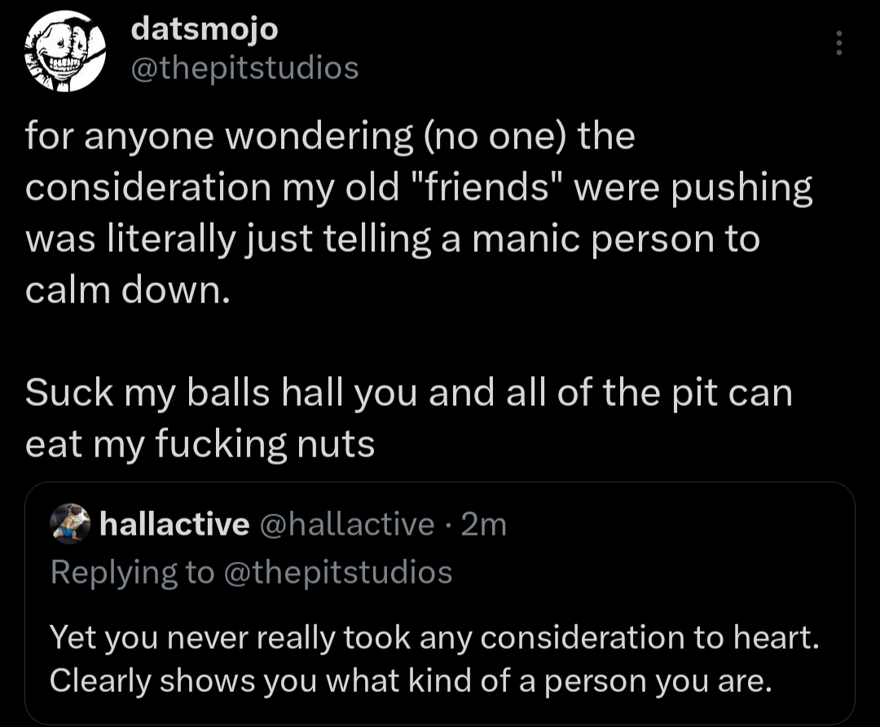Click the "Replying to" label text
The width and height of the screenshot is (880, 727).
(133, 571)
